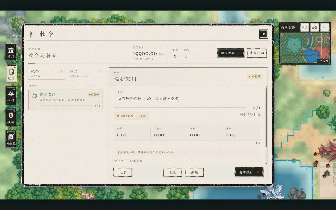Image resolution: width=336 pixels, height=210 pixels.
Task: Switch to the 敕令 tab
Action: click(x=46, y=73)
